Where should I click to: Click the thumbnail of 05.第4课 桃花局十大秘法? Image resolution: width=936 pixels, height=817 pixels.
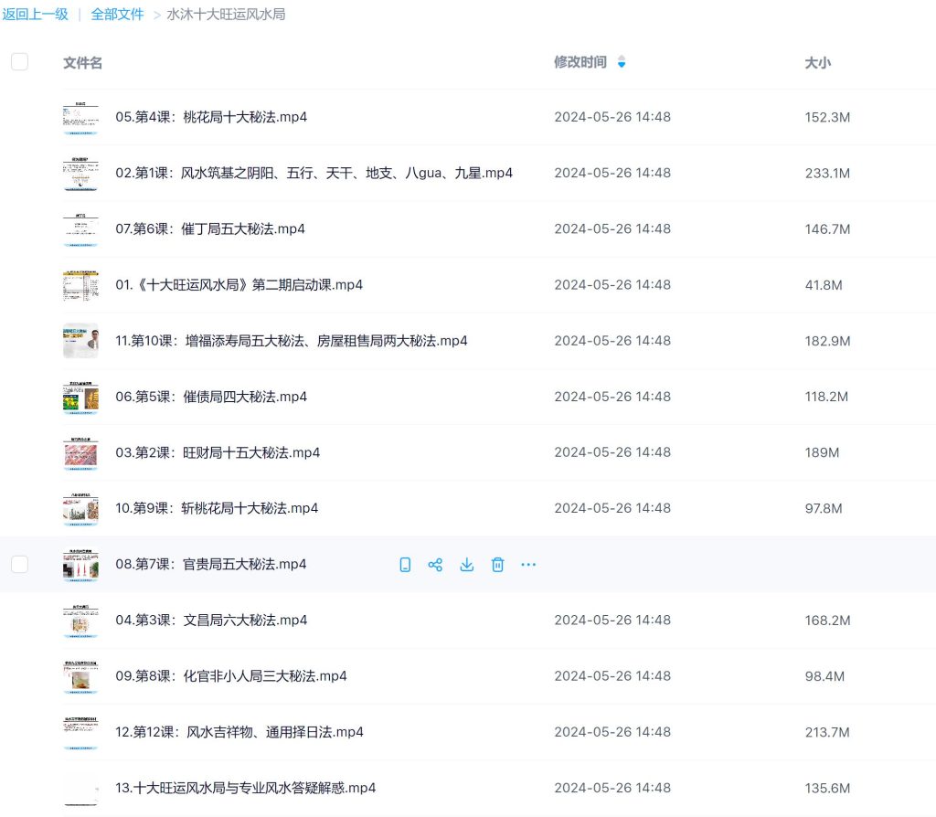[80, 117]
